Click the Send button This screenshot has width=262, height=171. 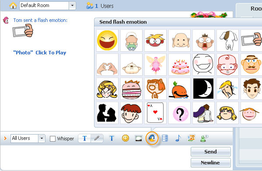coord(211,152)
